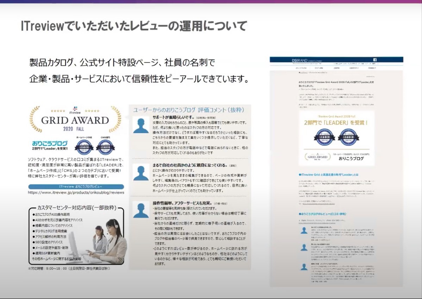Screen dimensions: 422x299
Task: Click the bullet AIの分析を元に改善内容をアドバイス
Action: pos(57,220)
